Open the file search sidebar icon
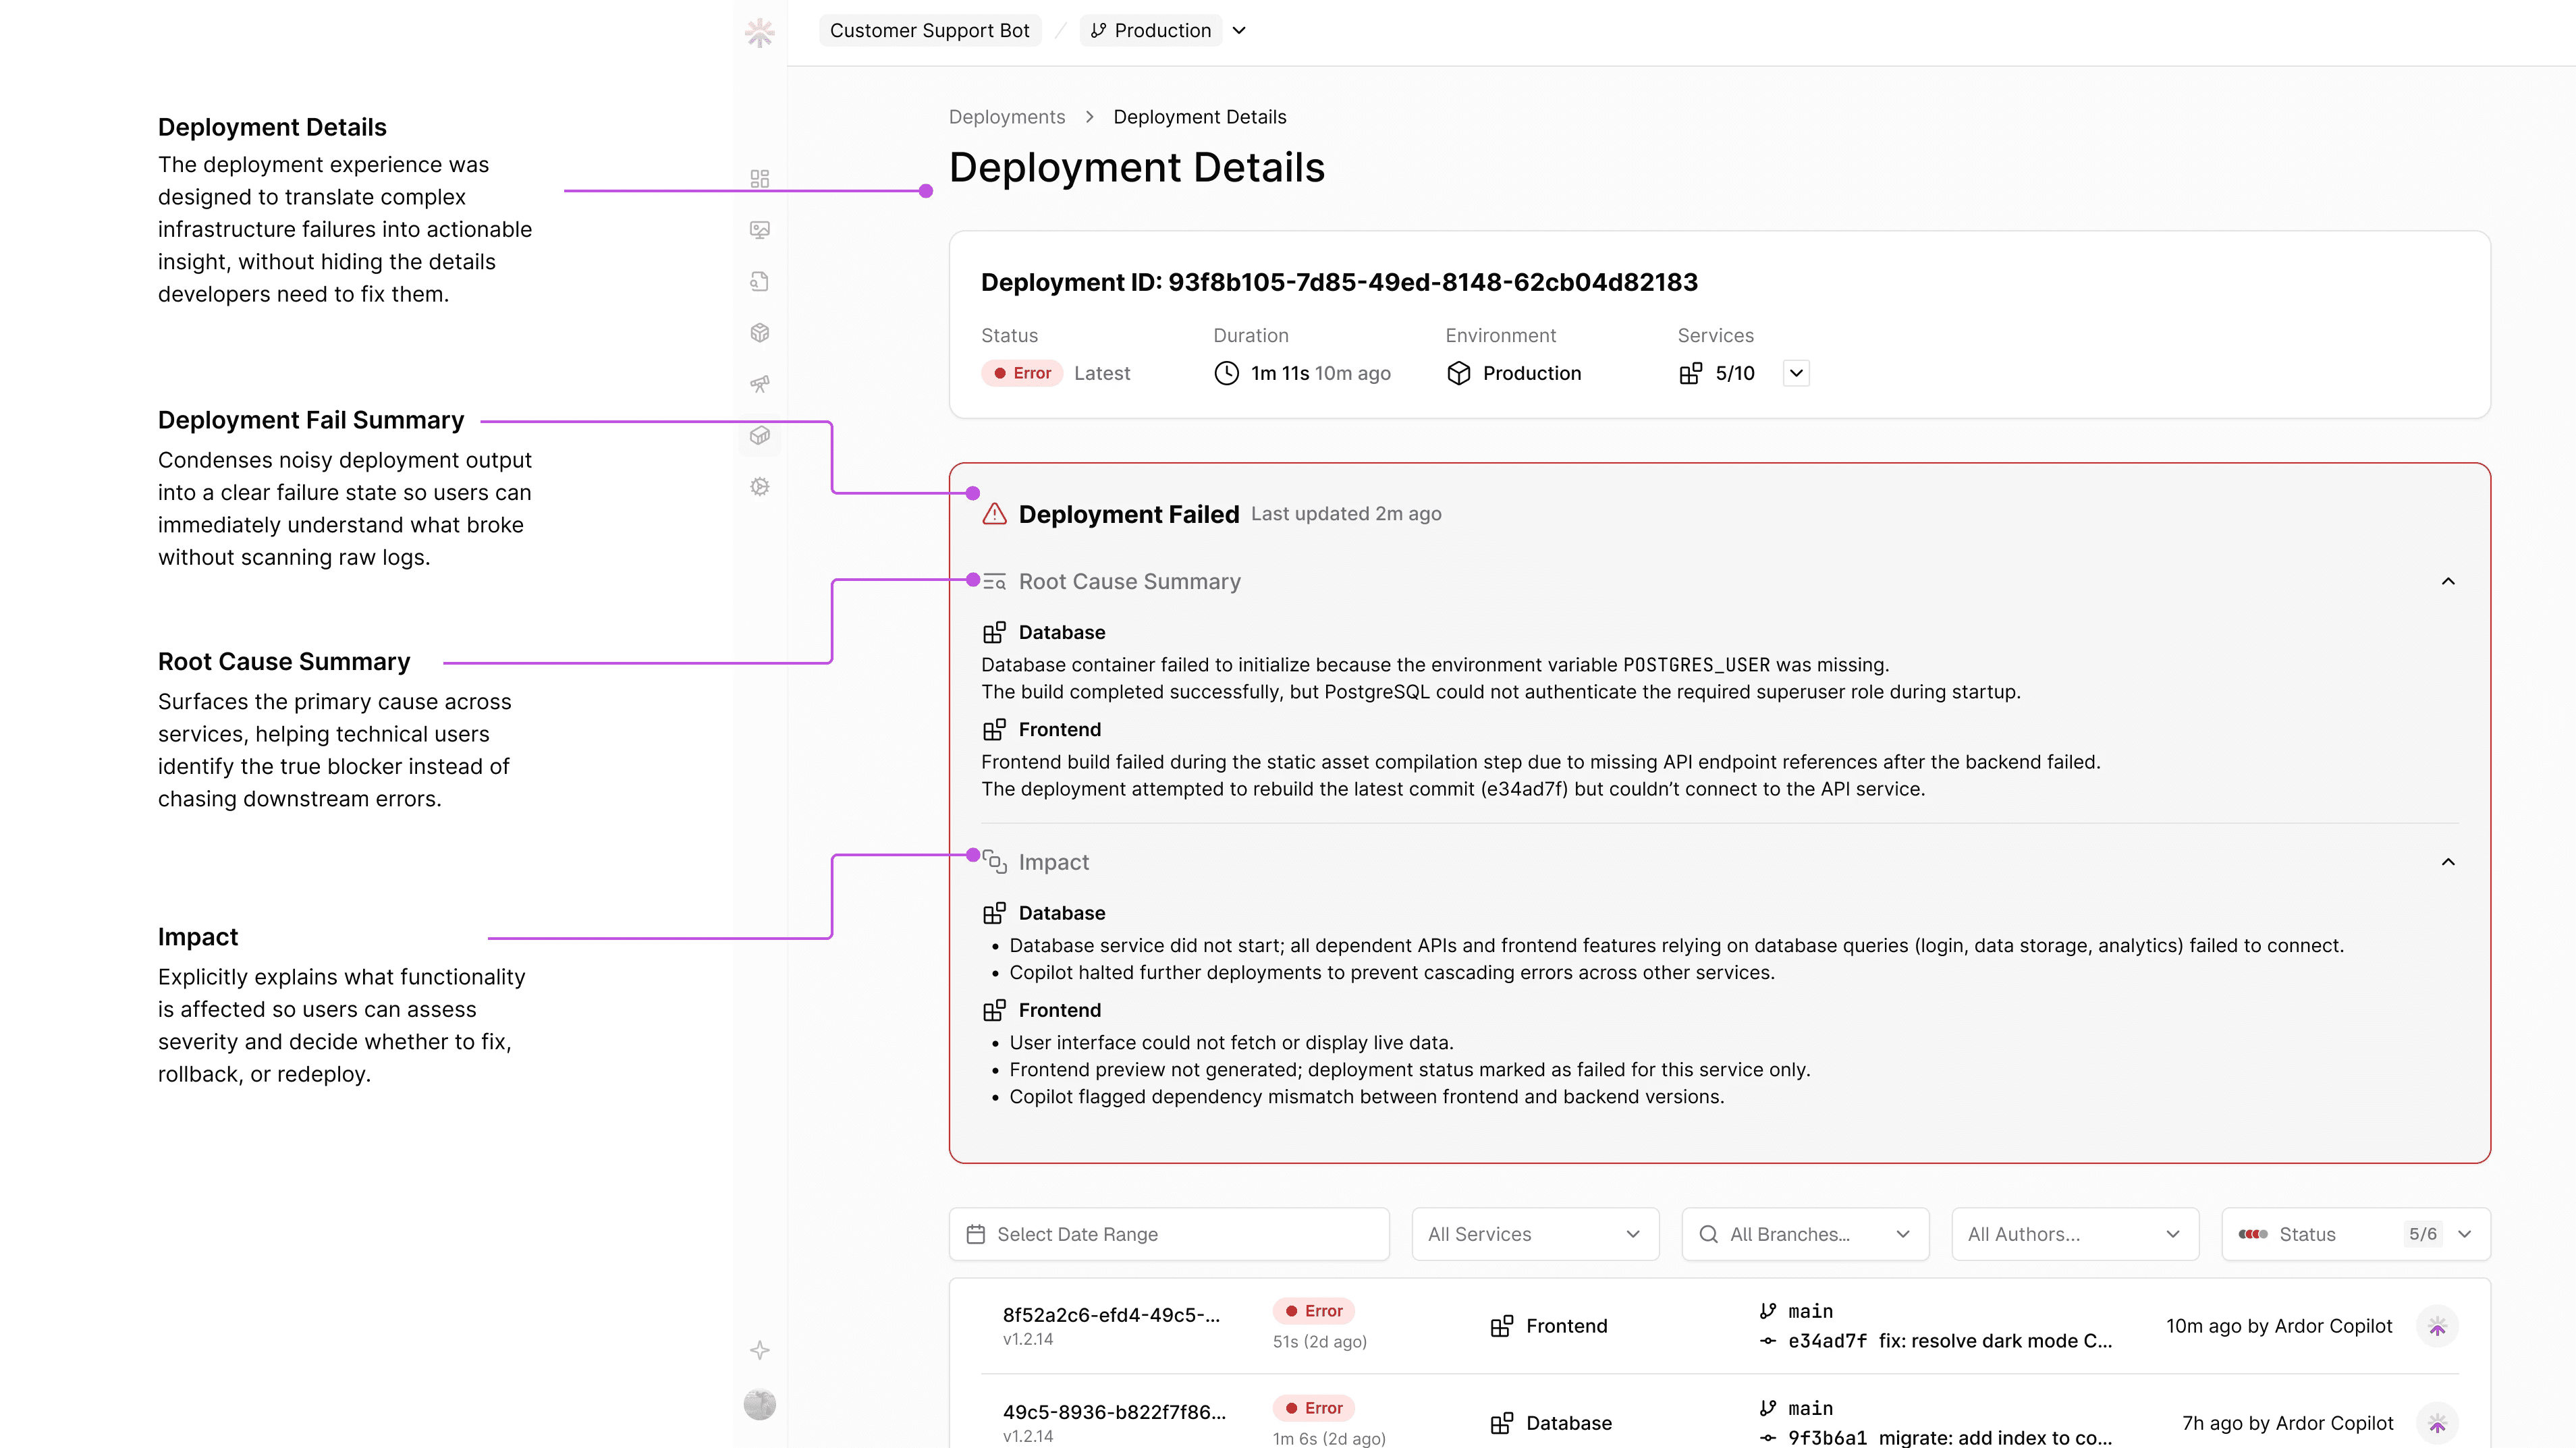The image size is (2576, 1448). point(759,281)
